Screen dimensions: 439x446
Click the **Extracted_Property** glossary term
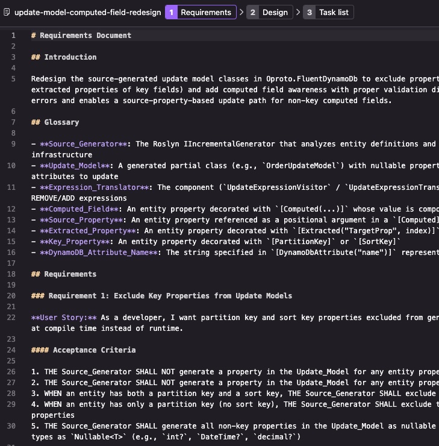pyautogui.click(x=88, y=231)
